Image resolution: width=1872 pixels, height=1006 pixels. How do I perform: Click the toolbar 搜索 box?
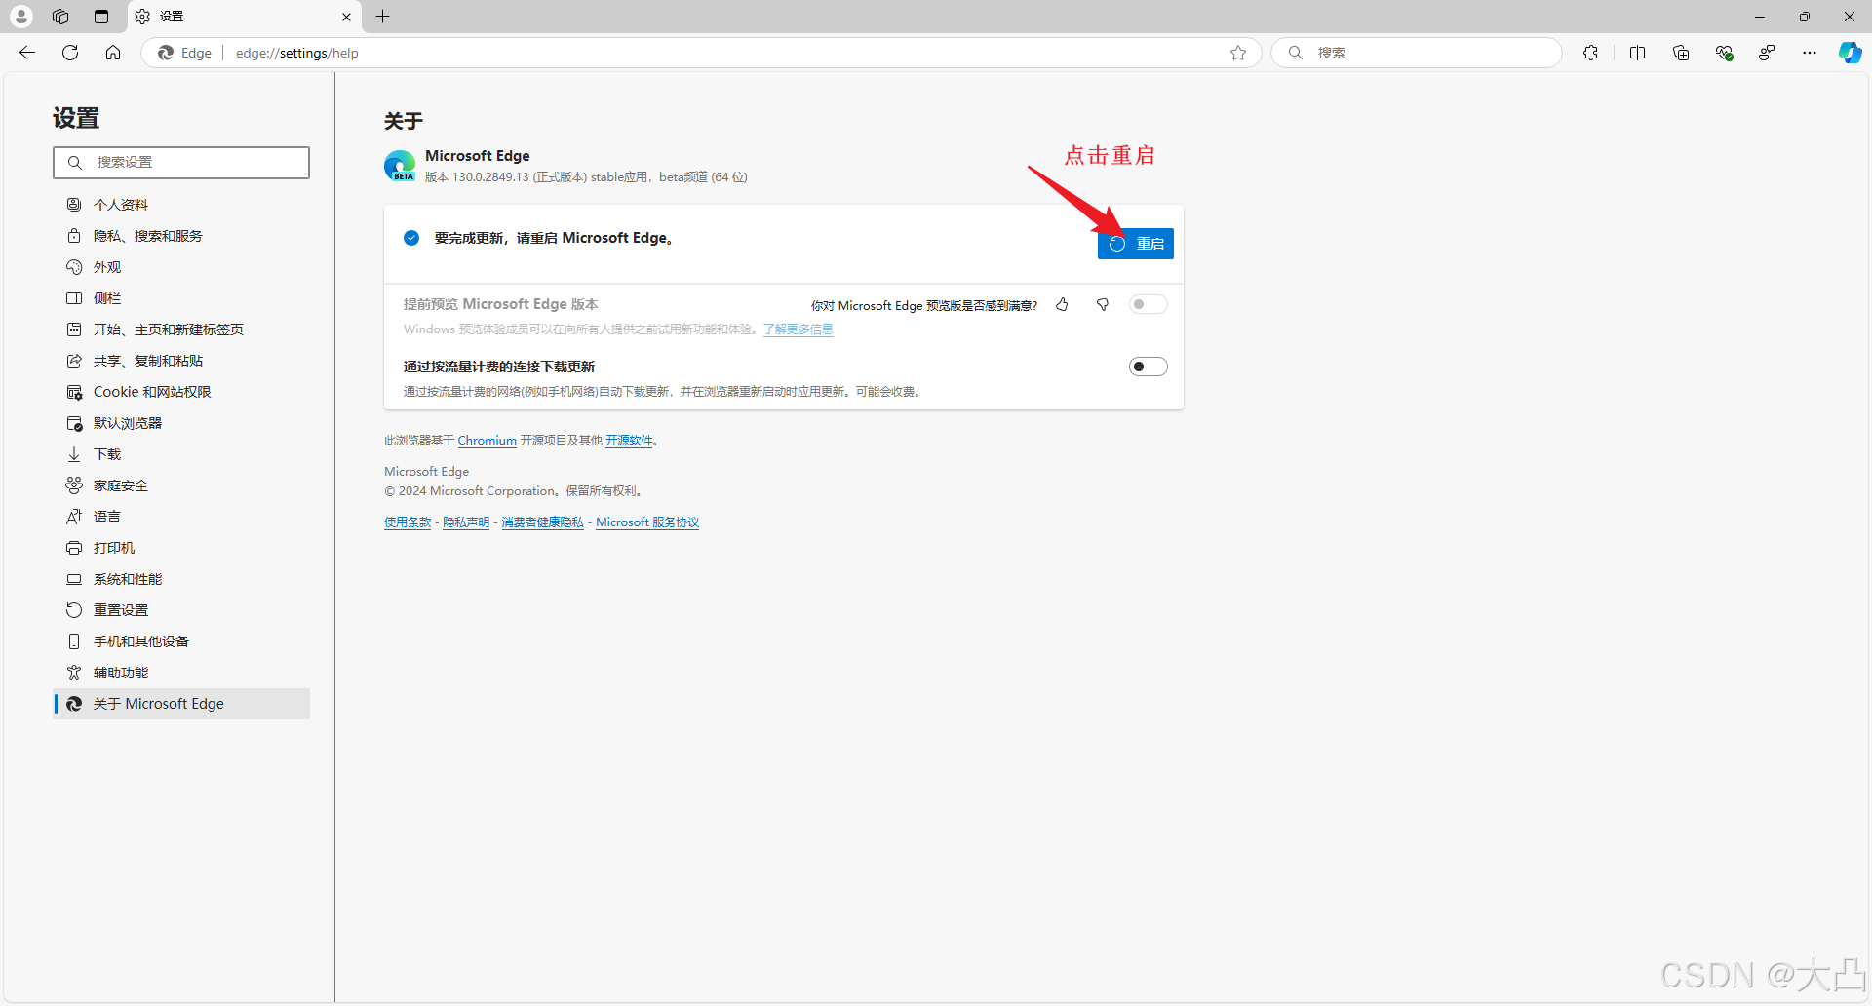[x=1417, y=53]
